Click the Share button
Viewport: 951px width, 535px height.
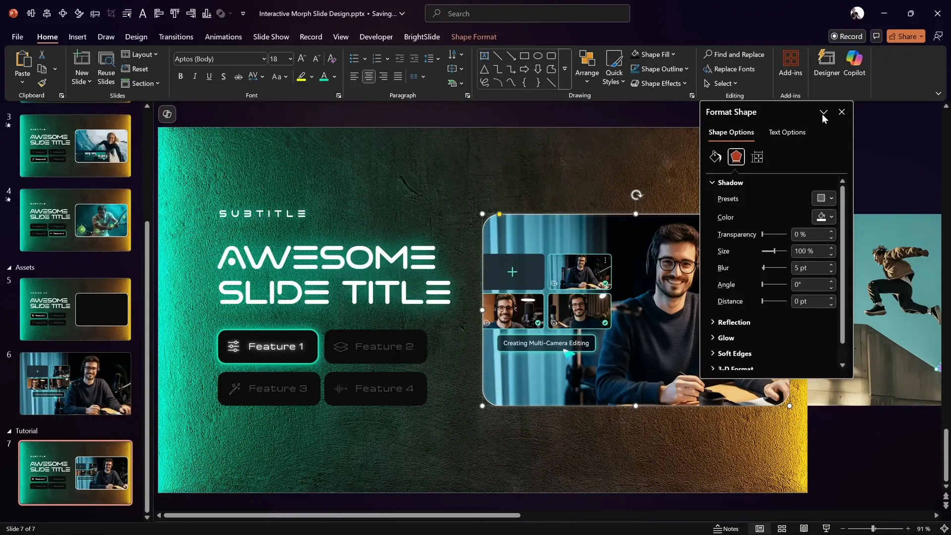pos(906,36)
